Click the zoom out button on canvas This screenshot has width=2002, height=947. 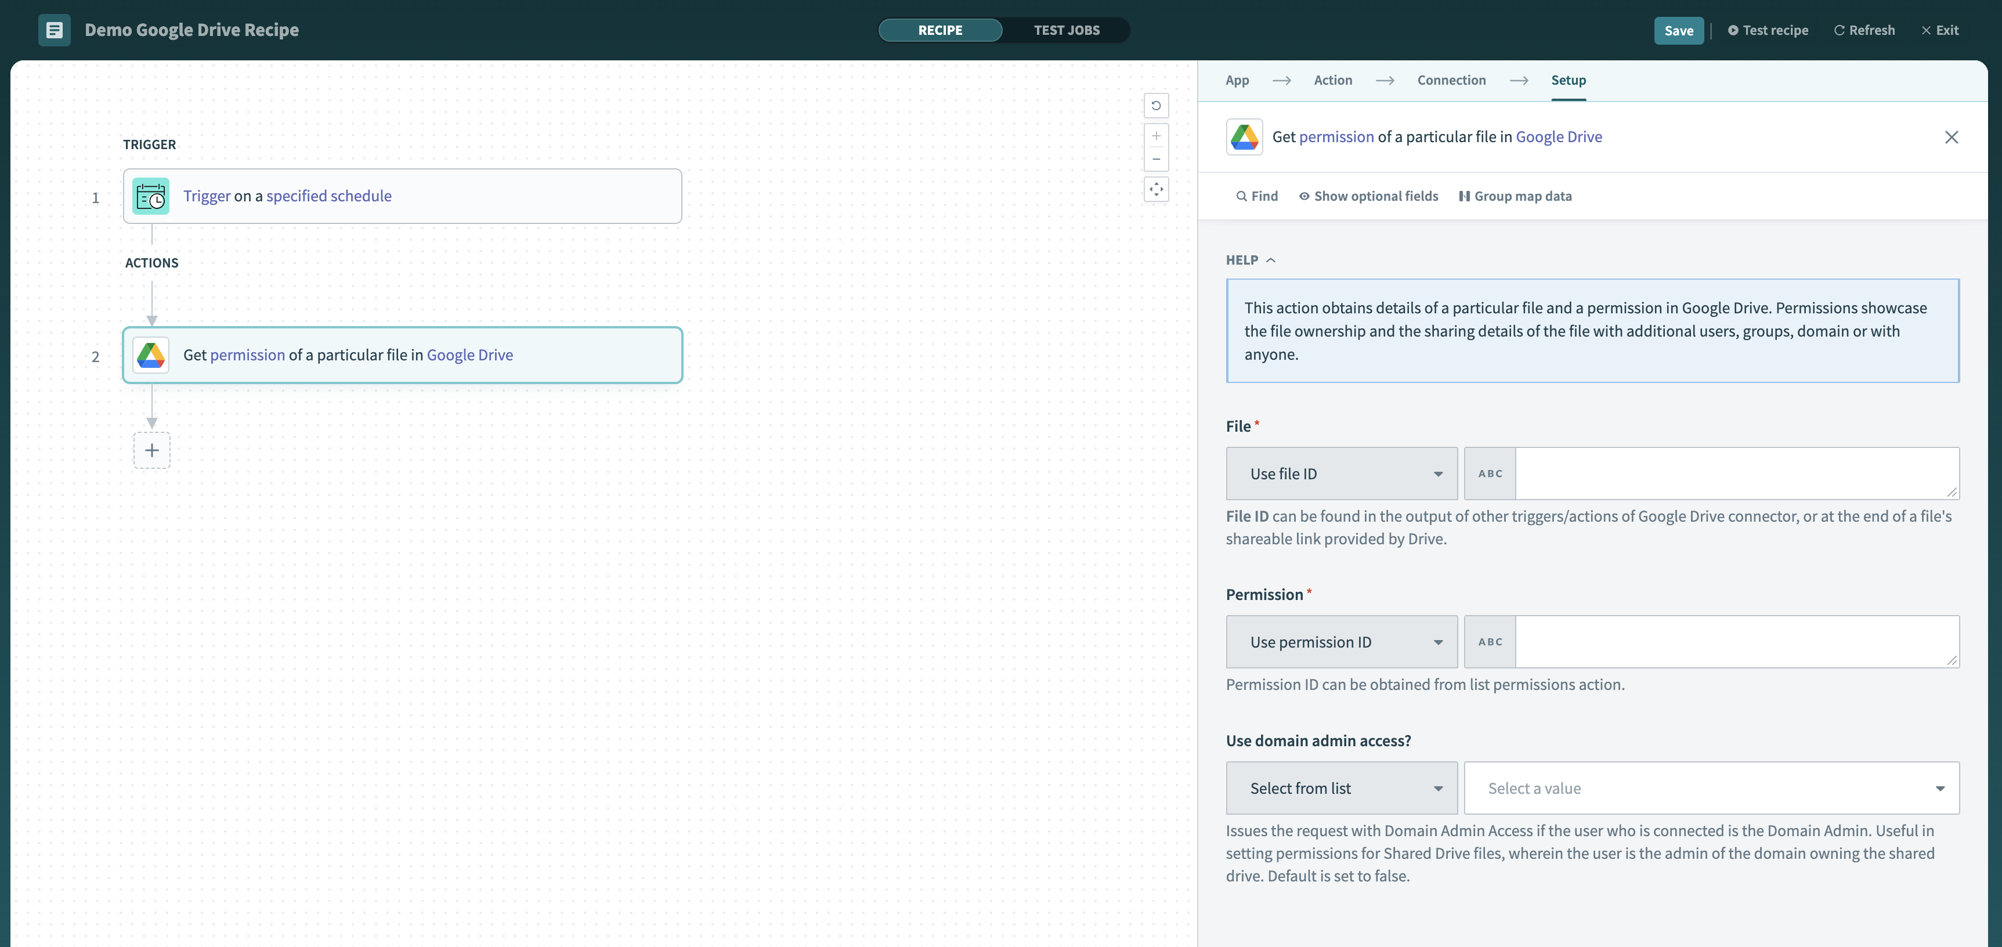1155,160
